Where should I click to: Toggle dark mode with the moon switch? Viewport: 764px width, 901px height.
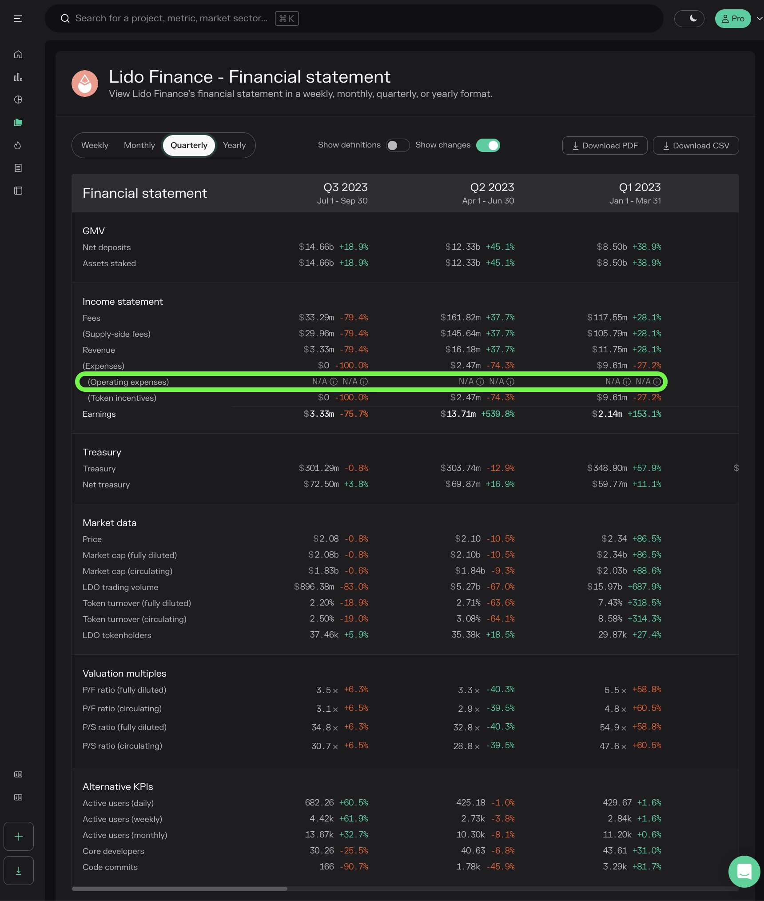coord(689,18)
